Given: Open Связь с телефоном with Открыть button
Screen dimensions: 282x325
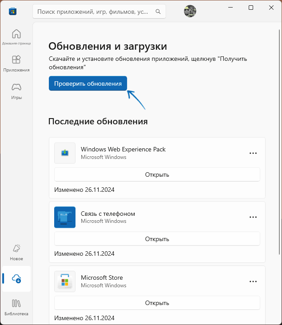Looking at the screenshot, I should click(x=157, y=239).
